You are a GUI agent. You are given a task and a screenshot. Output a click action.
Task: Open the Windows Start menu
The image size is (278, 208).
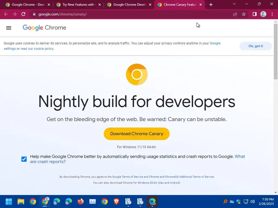[9, 201]
